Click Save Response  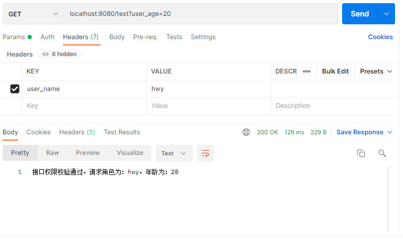(x=360, y=132)
